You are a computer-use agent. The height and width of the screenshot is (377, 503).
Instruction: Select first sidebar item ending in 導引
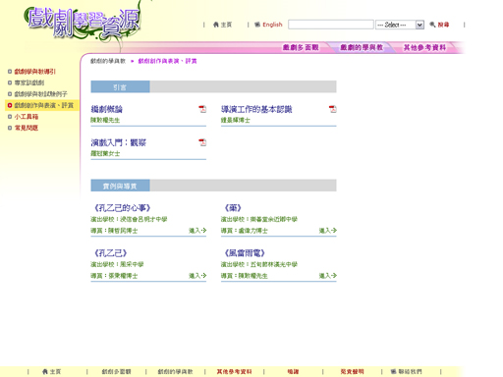(35, 72)
